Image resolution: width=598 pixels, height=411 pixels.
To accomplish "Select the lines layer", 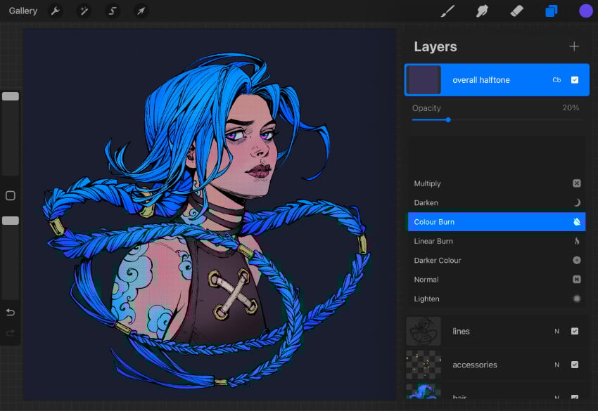I will tap(496, 331).
